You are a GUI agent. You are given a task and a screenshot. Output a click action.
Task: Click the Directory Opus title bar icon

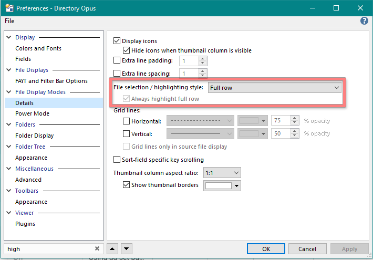(x=8, y=8)
